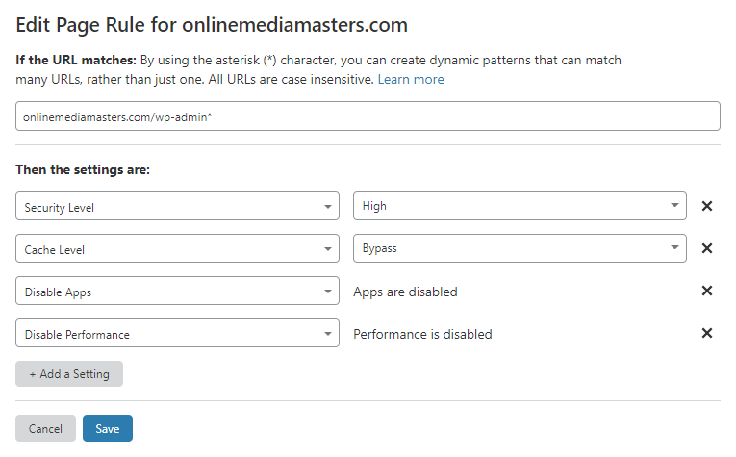Viewport: 736px width, 457px height.
Task: Open the Cache Level setting dropdown
Action: (177, 248)
